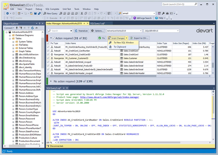
Task: Close the Index Manager tab
Action: [x=87, y=23]
